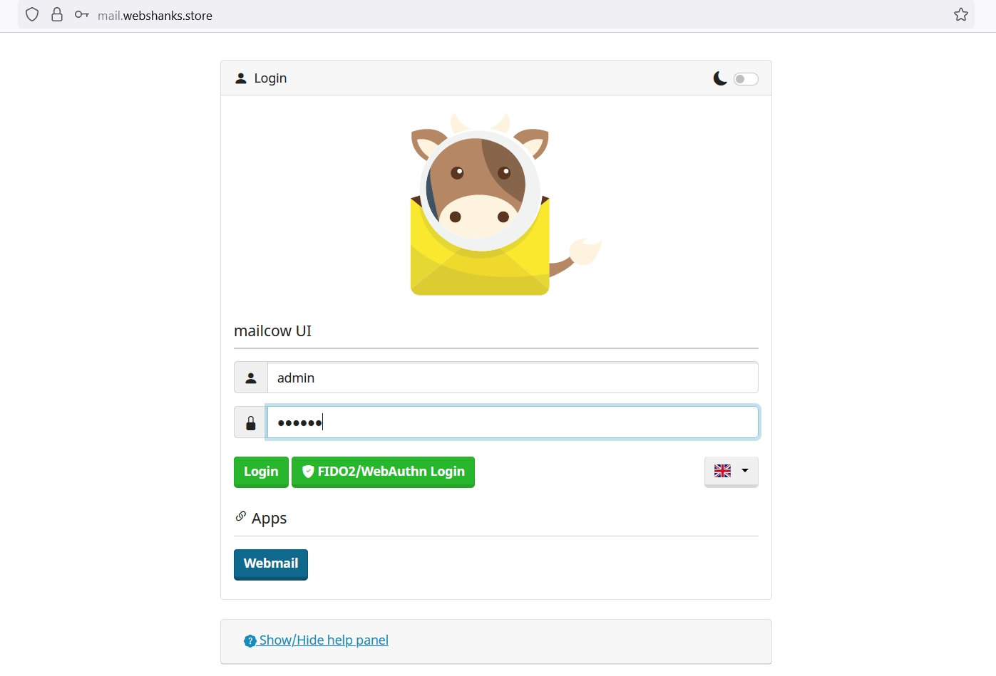Toggle the dark mode switch
Screen dimensions: 996x676
click(746, 79)
